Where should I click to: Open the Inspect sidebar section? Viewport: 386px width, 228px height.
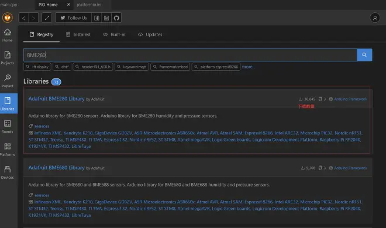8,81
